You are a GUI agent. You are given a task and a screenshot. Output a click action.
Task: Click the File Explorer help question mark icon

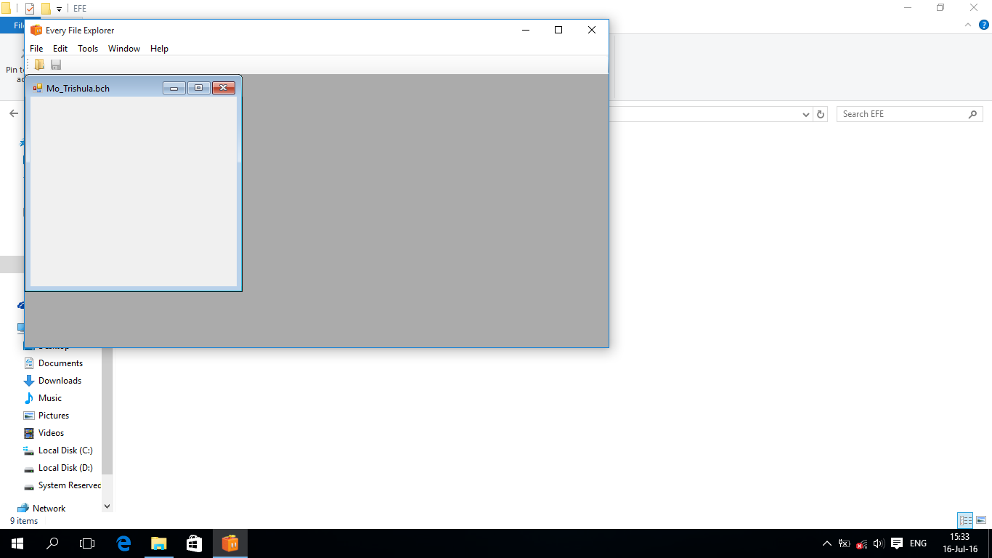coord(984,25)
